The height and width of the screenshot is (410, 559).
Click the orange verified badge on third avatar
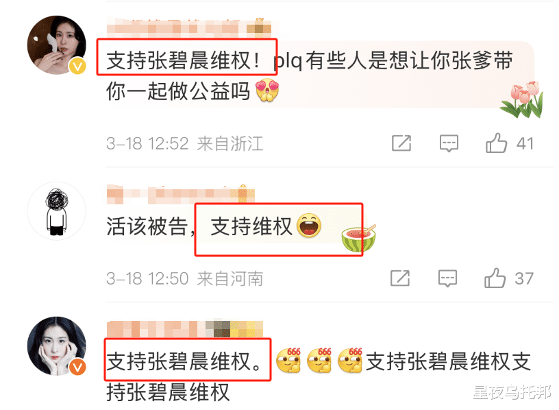tap(77, 367)
